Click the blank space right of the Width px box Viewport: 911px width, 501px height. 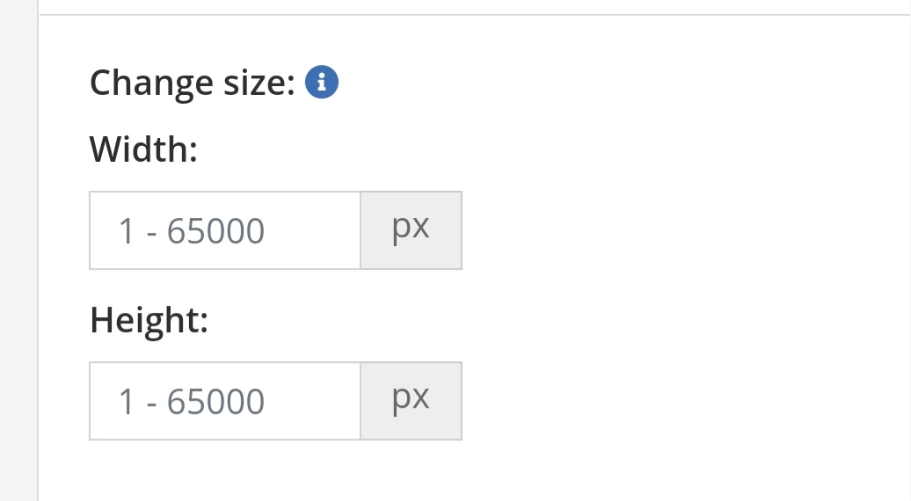pos(686,230)
